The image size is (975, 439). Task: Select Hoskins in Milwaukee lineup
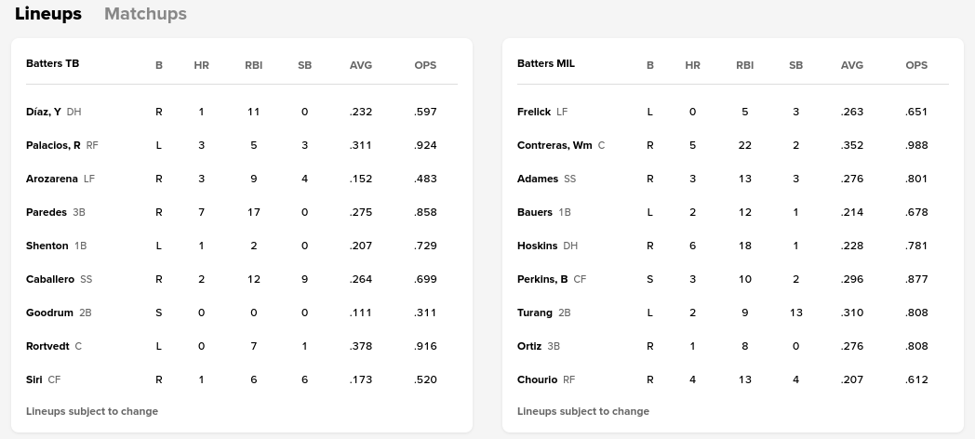coord(538,246)
